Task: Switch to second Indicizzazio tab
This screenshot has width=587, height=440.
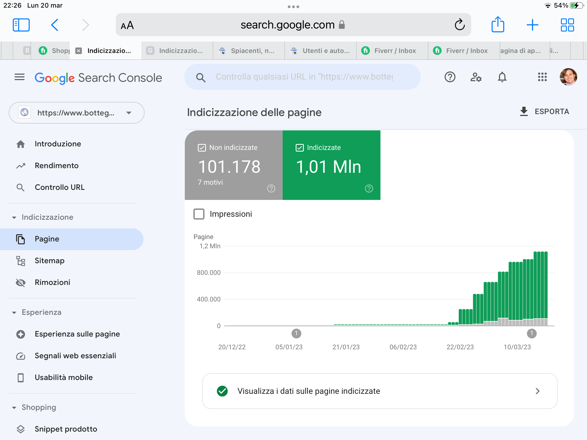Action: 177,51
